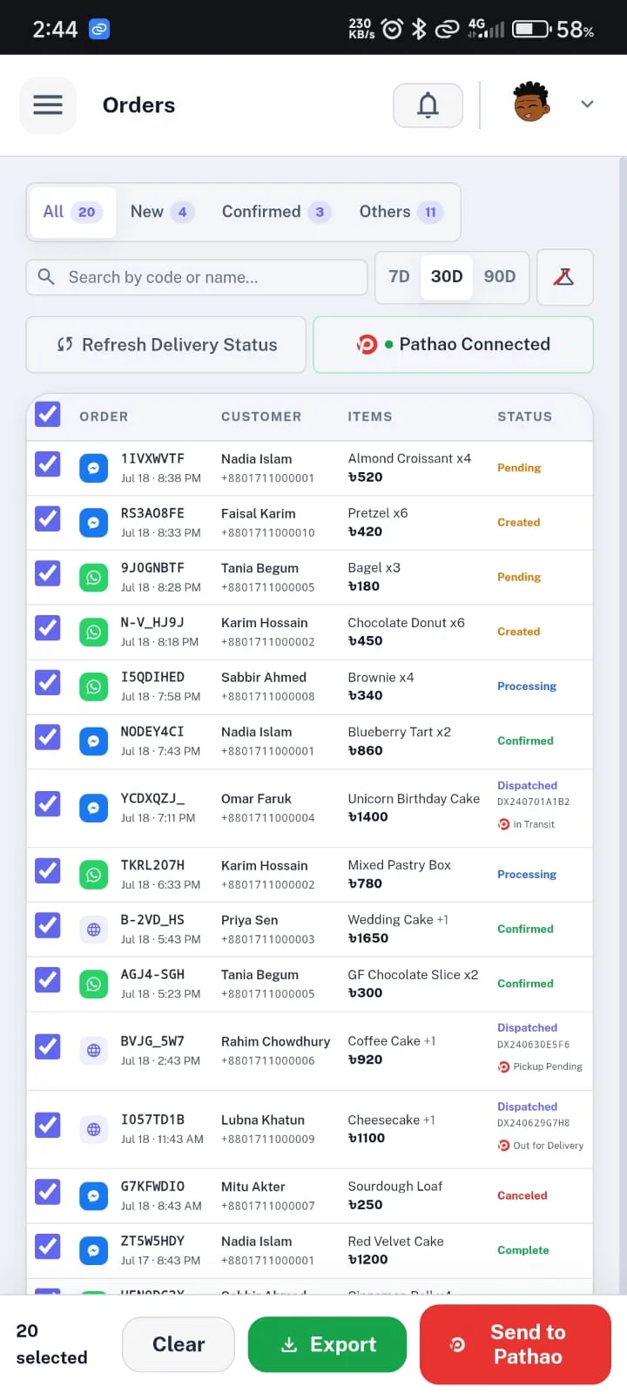Uncheck order YCDXQZJ_ checkbox
The height and width of the screenshot is (1394, 627).
48,804
